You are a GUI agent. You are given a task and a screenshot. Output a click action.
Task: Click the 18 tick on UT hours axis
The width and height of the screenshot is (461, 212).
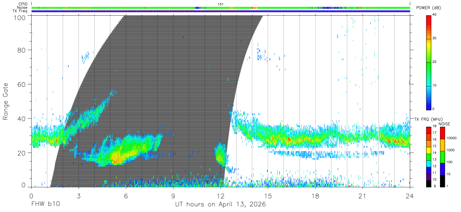pos(315,196)
